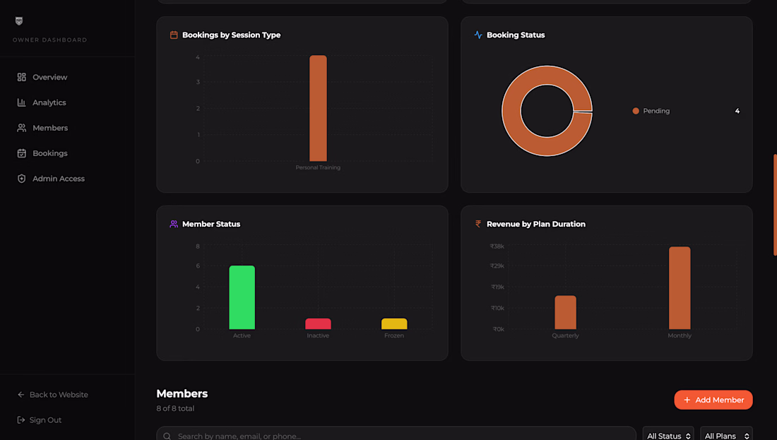The width and height of the screenshot is (777, 440).
Task: Click the Active axis label
Action: click(242, 335)
